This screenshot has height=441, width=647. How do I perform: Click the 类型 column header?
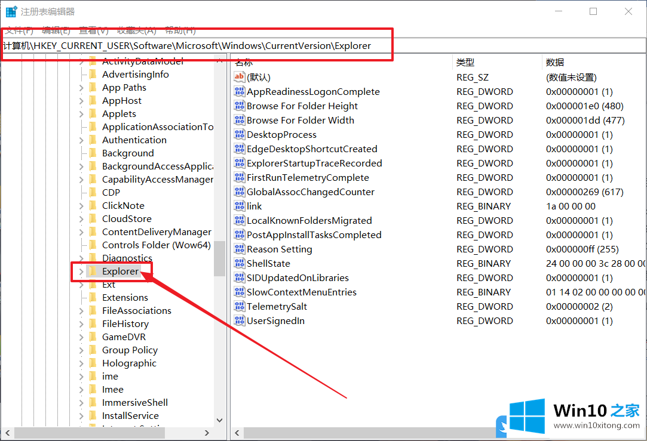(465, 62)
